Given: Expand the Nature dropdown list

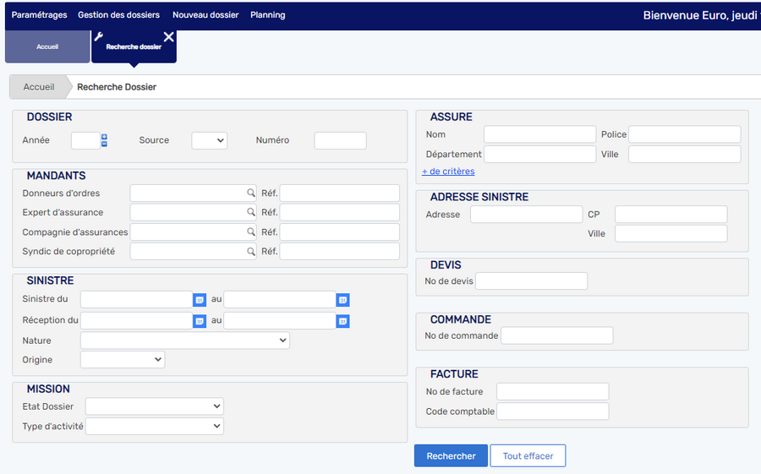Looking at the screenshot, I should point(184,341).
